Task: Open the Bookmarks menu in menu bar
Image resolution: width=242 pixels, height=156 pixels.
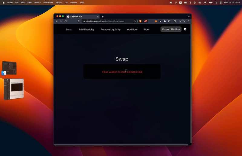Action: pyautogui.click(x=48, y=2)
